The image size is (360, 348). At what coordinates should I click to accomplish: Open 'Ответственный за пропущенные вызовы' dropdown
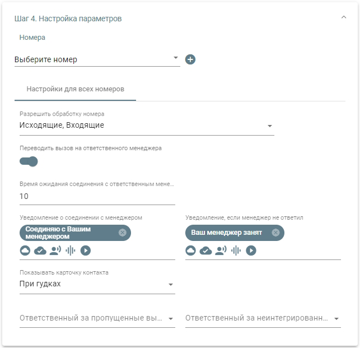[x=97, y=318]
